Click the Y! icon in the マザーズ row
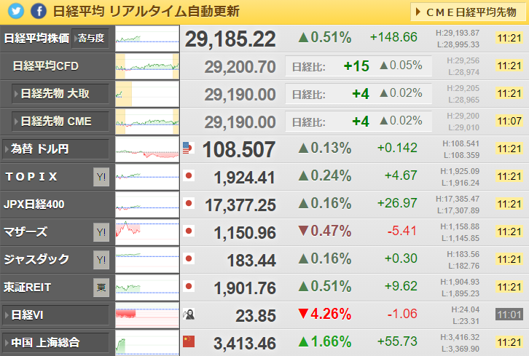 [101, 232]
